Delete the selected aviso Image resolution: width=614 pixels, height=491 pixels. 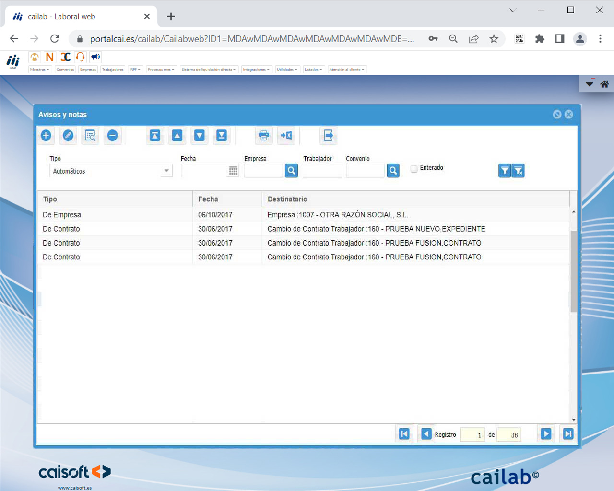click(112, 135)
